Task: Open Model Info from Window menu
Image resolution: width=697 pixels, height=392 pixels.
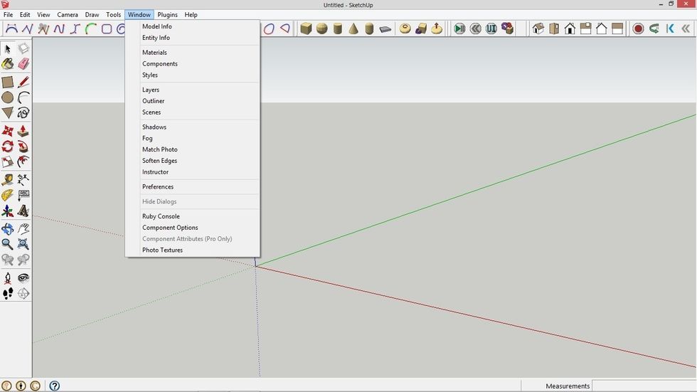Action: click(x=156, y=26)
